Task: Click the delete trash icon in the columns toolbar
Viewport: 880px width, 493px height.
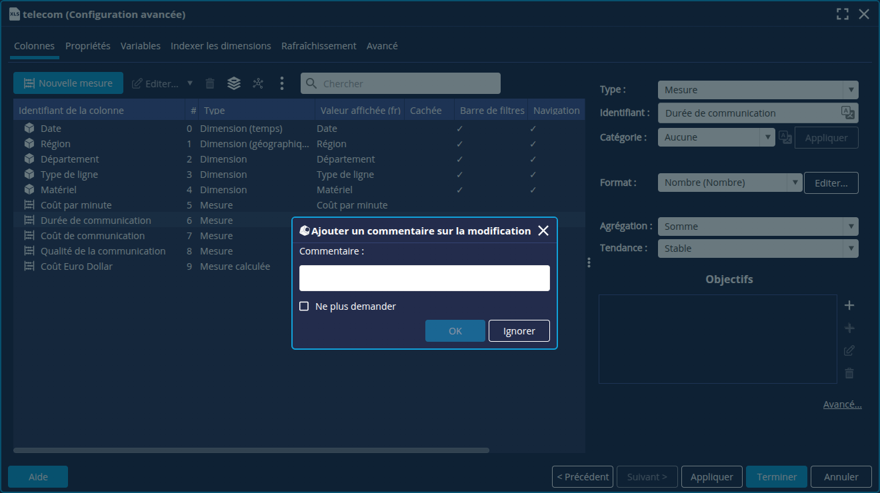Action: click(210, 83)
